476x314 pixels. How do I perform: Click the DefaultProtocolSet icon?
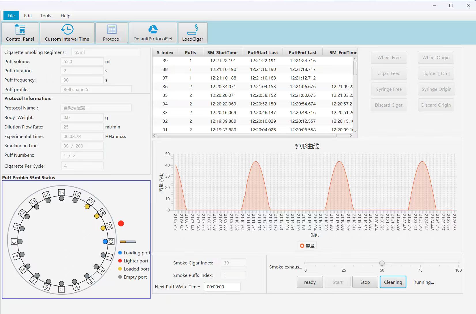(x=153, y=29)
